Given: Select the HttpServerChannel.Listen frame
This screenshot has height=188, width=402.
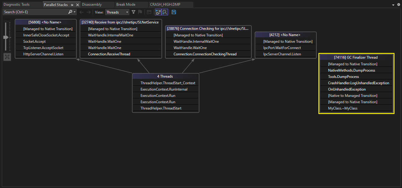Looking at the screenshot, I should click(x=46, y=54).
